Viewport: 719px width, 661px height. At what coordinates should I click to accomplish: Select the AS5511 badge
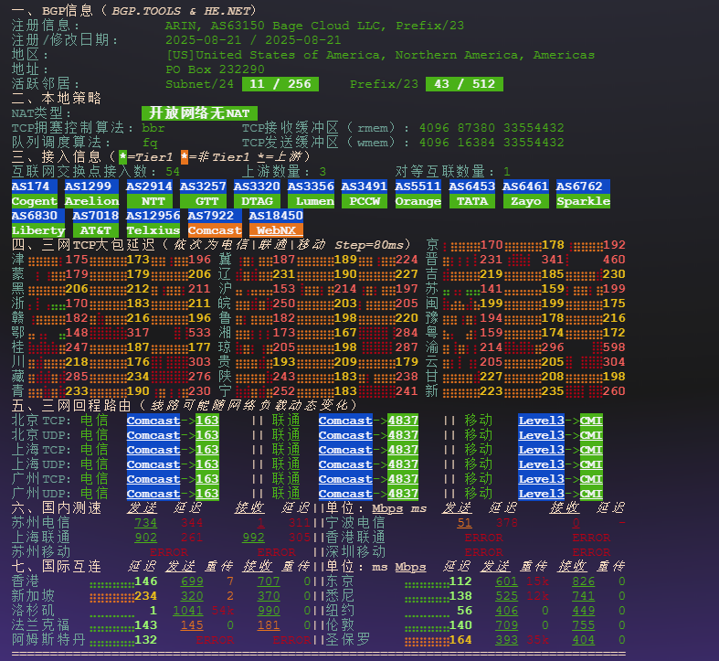418,187
